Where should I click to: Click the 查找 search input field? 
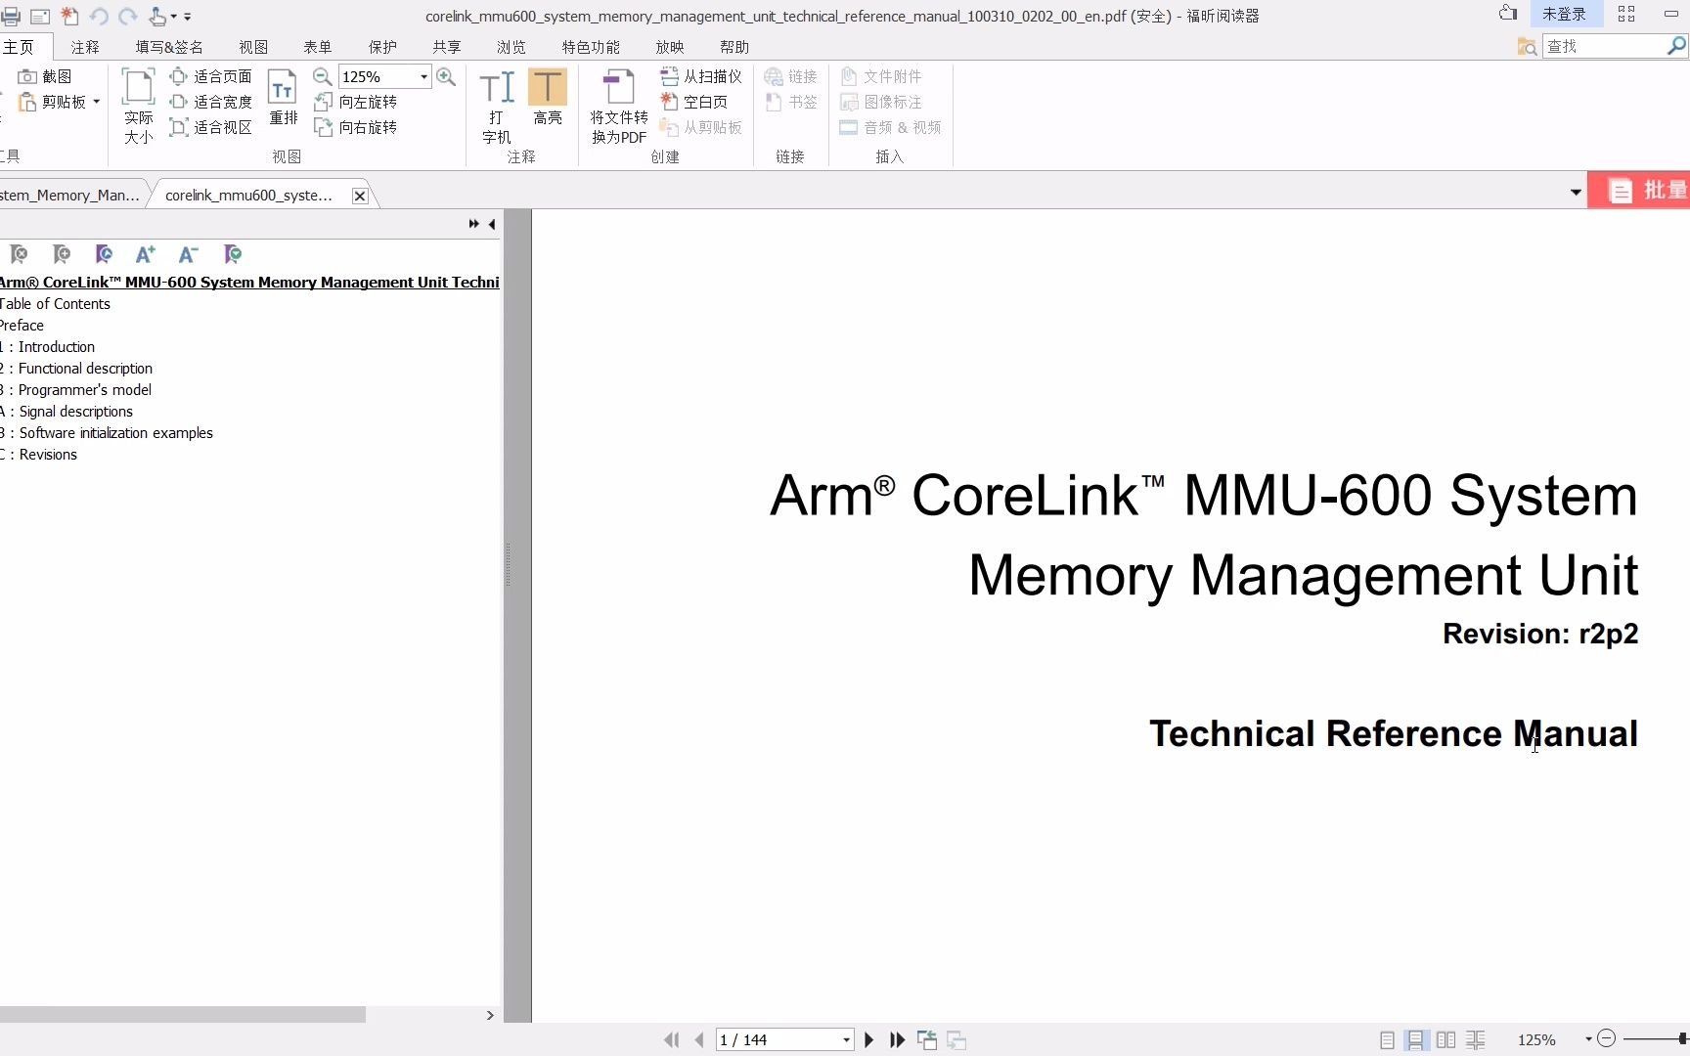coord(1604,46)
